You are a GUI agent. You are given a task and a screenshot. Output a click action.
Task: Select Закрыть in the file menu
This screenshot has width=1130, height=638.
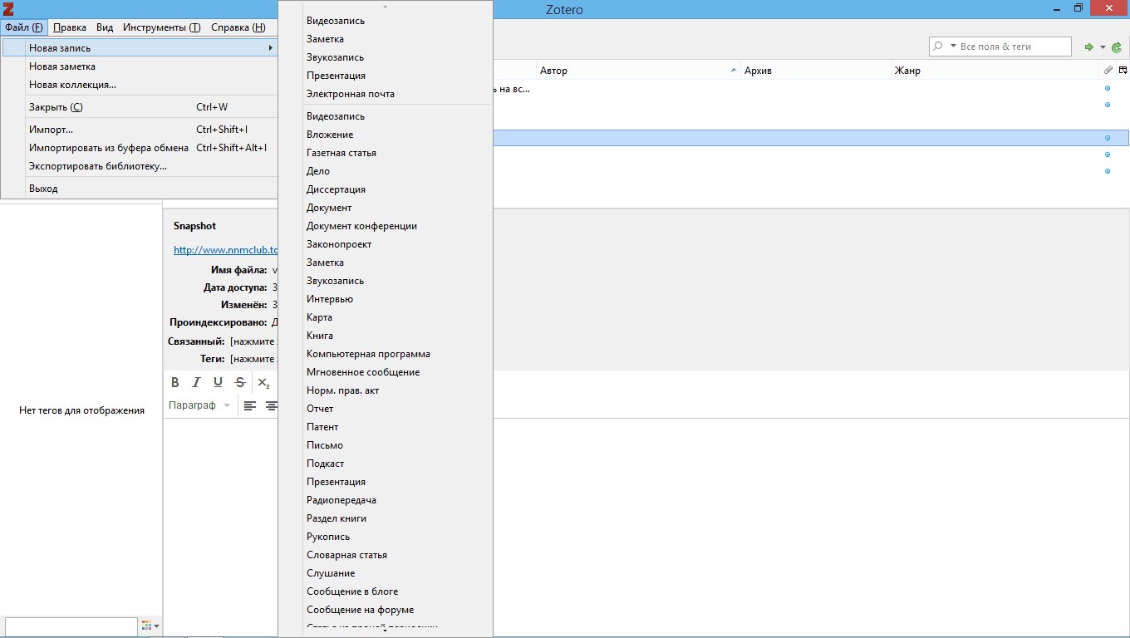139,107
